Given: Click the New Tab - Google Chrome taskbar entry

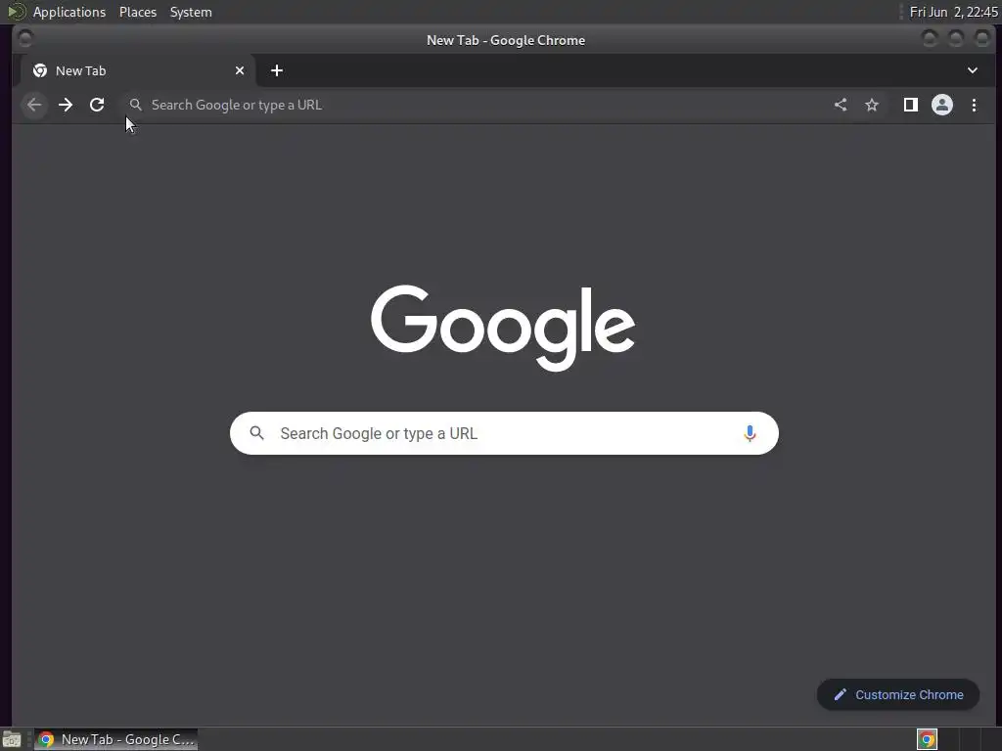Looking at the screenshot, I should tap(115, 739).
